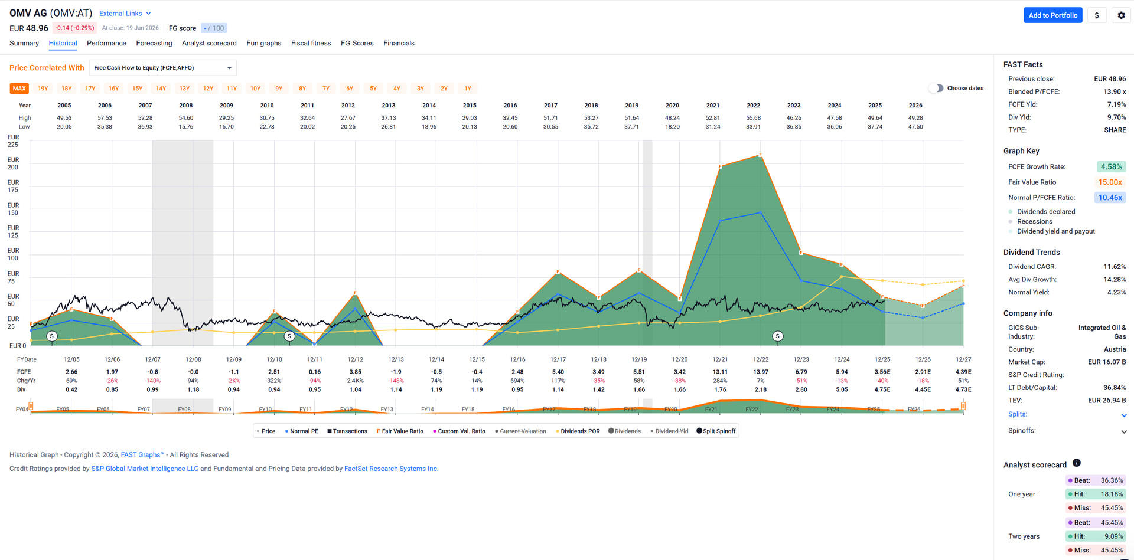1134x560 pixels.
Task: Toggle Recessions shading in Graph Key
Action: tap(1034, 222)
